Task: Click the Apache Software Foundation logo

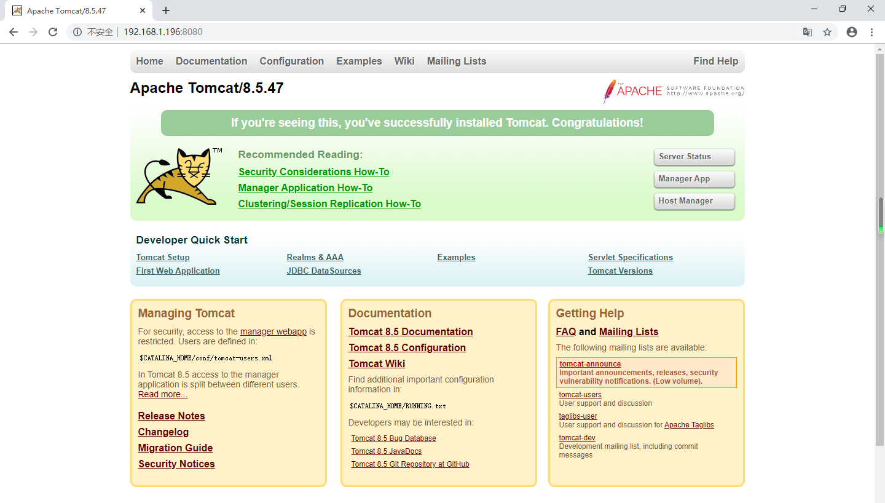Action: [674, 92]
